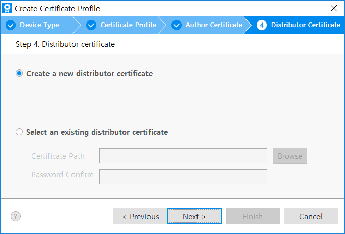Close the Create Certificate Profile dialog
Screen dimensions: 345x234
[x=334, y=8]
